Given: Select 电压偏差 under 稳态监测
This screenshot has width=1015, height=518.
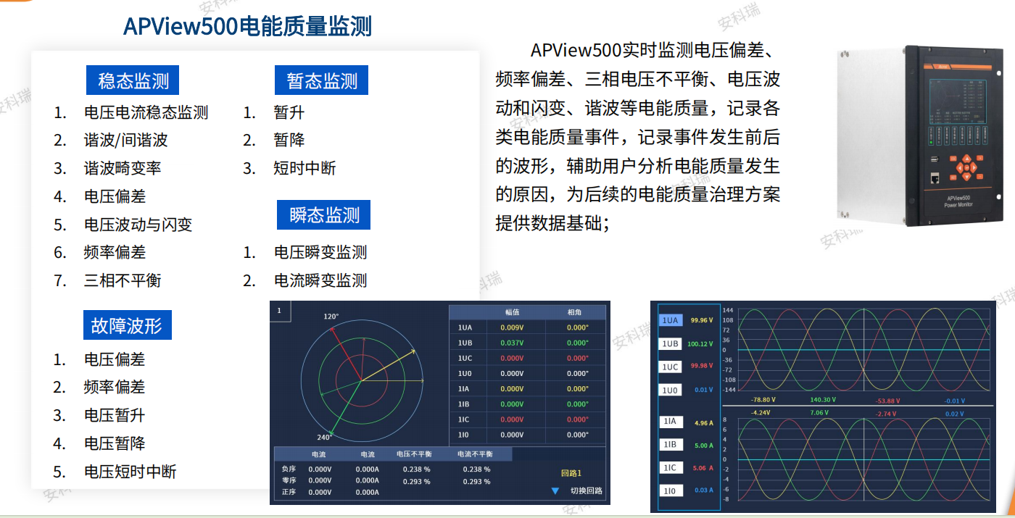Looking at the screenshot, I should 115,196.
